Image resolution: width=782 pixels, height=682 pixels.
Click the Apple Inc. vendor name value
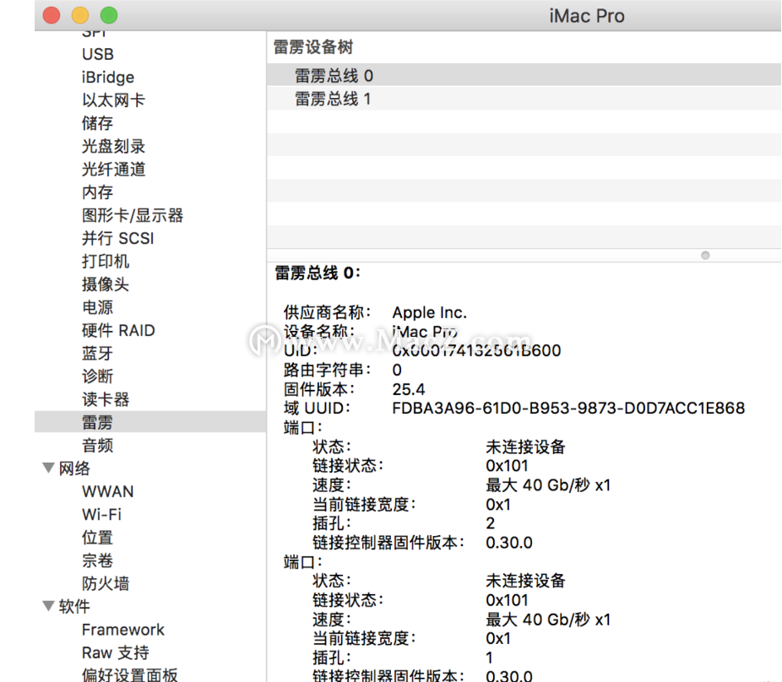pyautogui.click(x=429, y=312)
